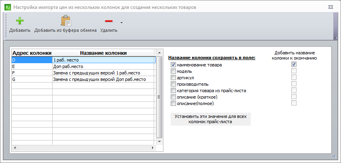Uncheck add-to-ending checkbox for наименование товара

click(x=294, y=64)
